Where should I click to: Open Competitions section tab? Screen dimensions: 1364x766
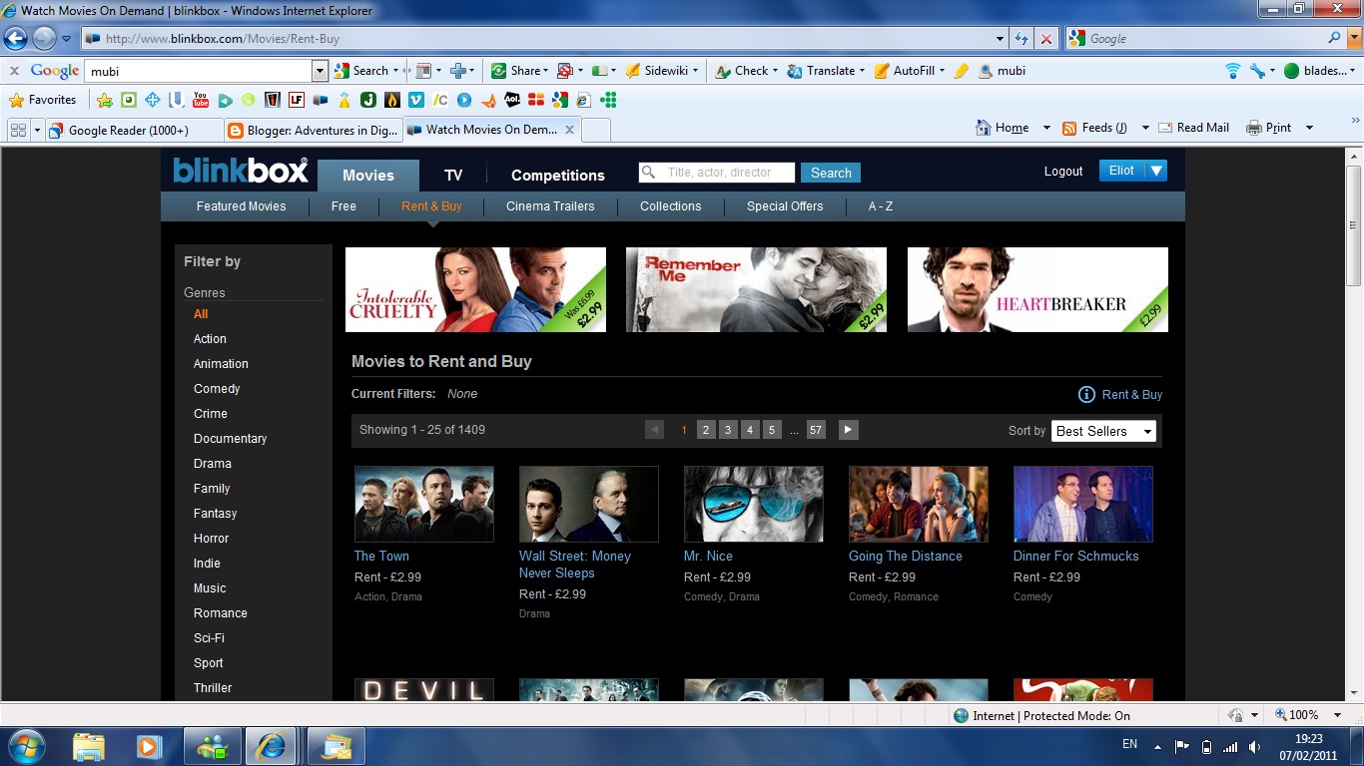(x=558, y=175)
